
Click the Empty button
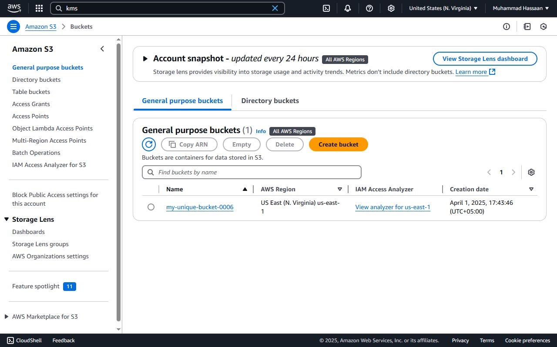coord(242,144)
